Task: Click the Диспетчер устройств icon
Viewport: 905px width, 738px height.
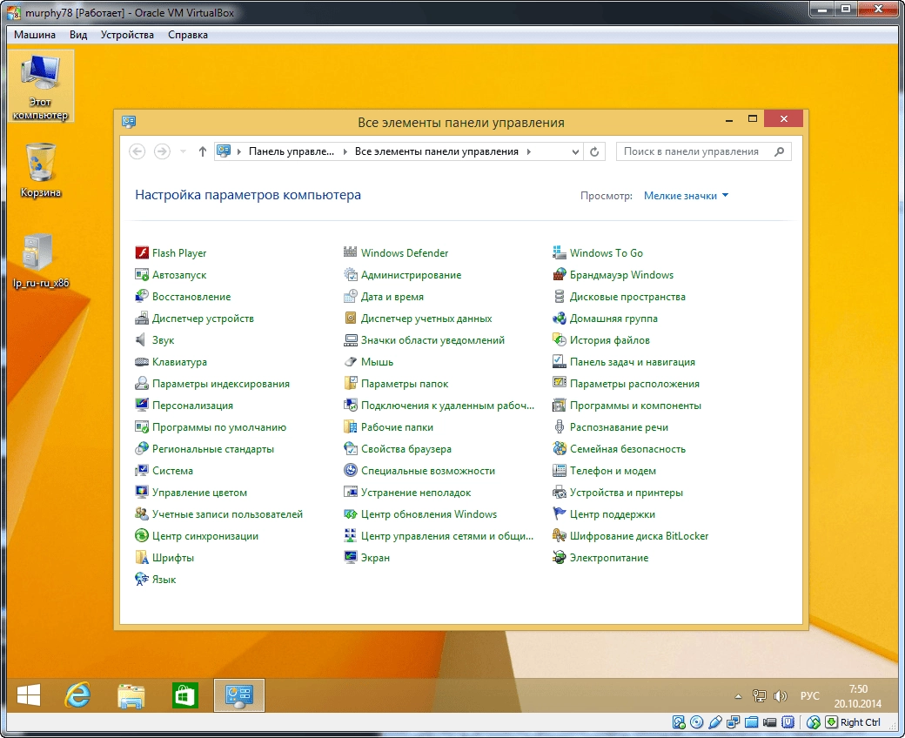Action: pyautogui.click(x=141, y=319)
